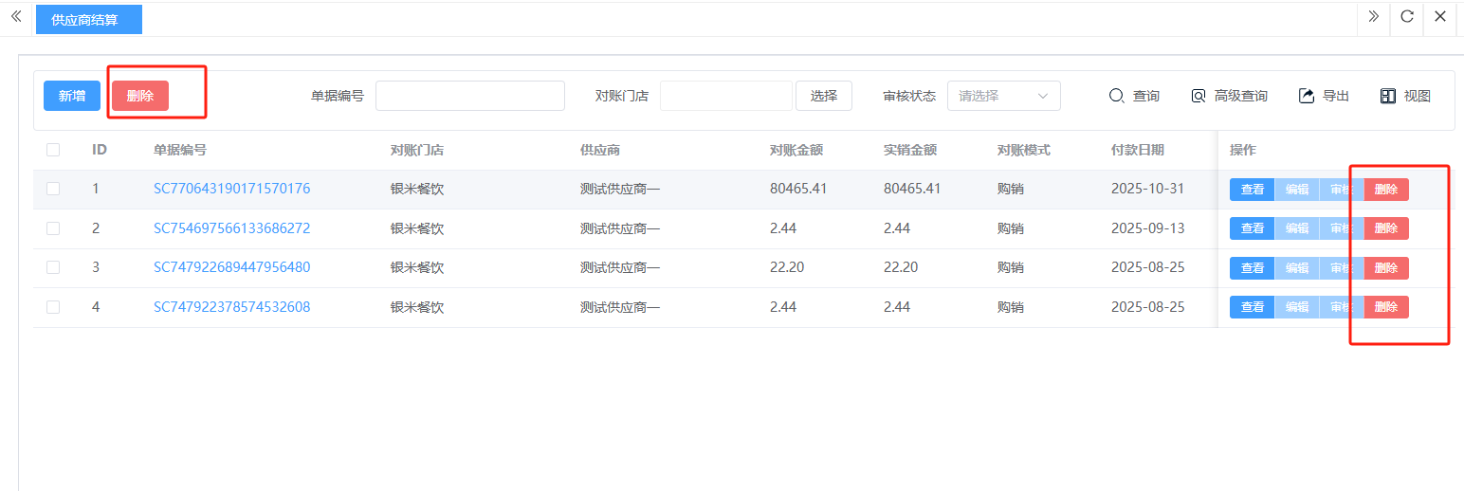
Task: Open 高级查询 advanced query icon
Action: (x=1199, y=96)
